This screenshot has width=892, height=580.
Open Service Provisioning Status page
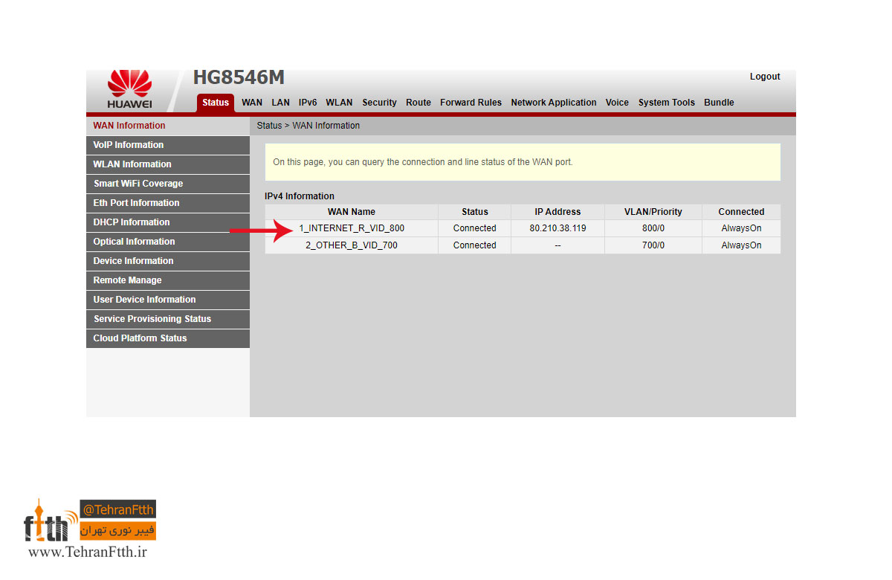(x=168, y=319)
